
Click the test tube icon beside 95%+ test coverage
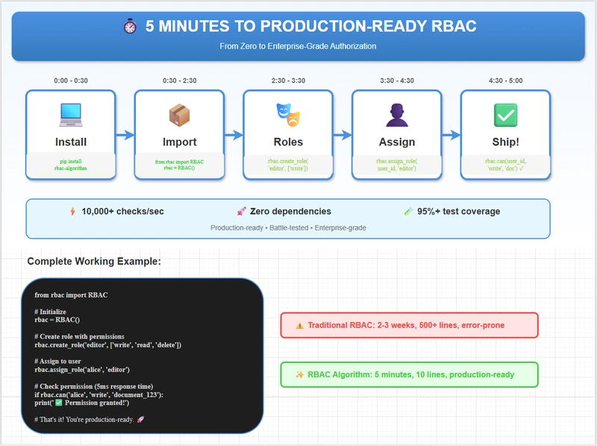[x=407, y=212]
